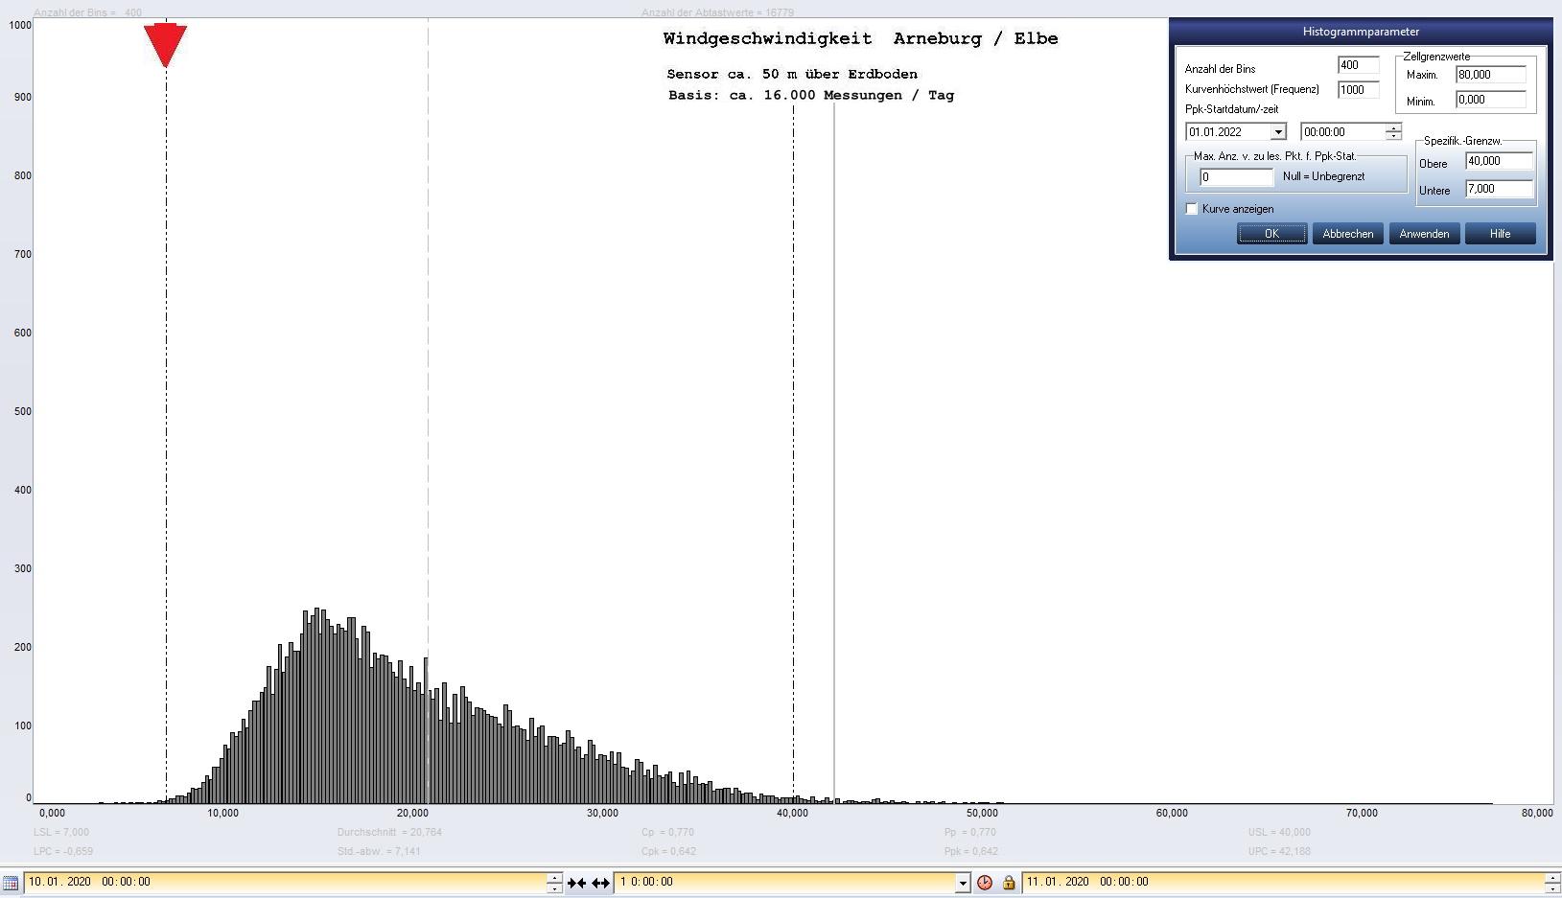The image size is (1562, 898).
Task: Select the Obere specification limit field
Action: pos(1499,161)
